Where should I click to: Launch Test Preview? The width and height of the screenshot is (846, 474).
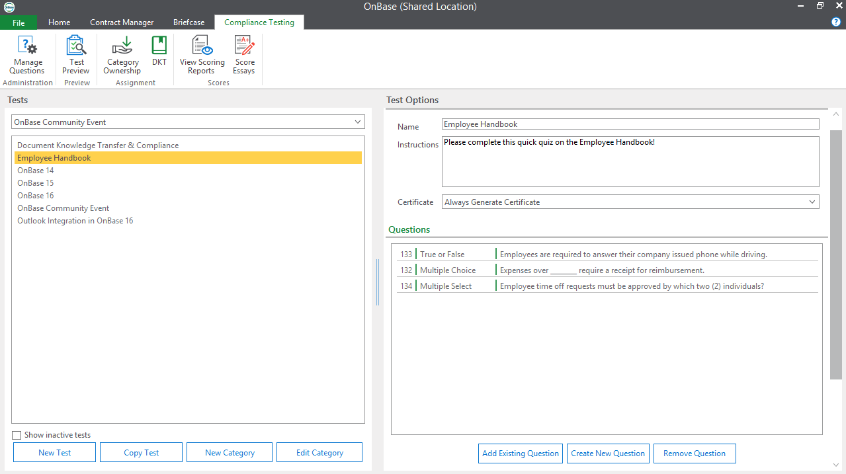[76, 55]
